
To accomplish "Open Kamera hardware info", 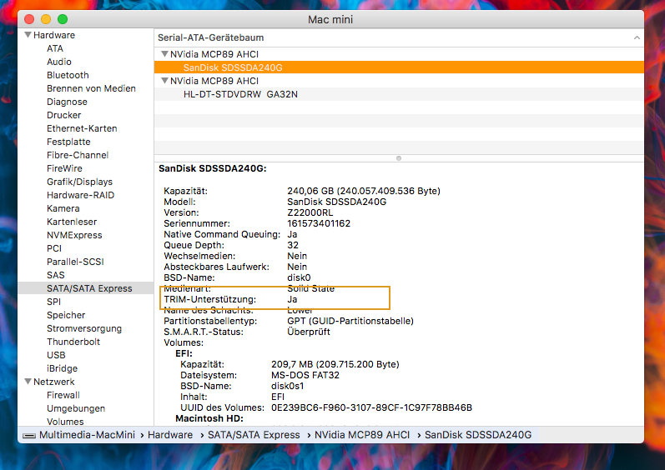I will point(63,208).
